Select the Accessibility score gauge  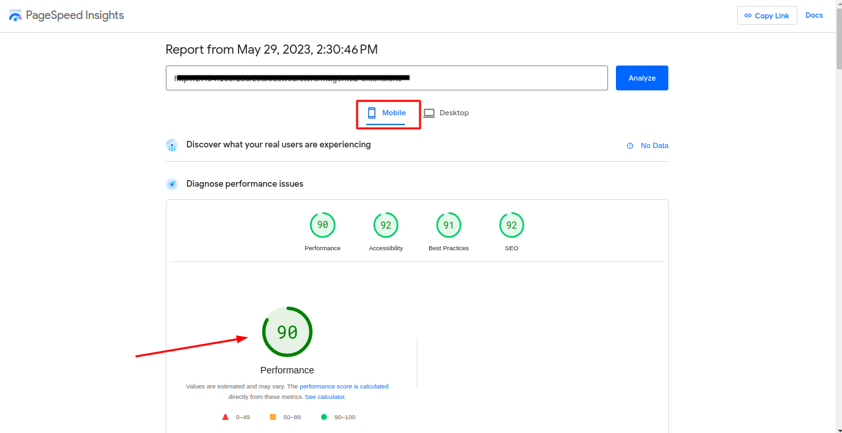(385, 225)
